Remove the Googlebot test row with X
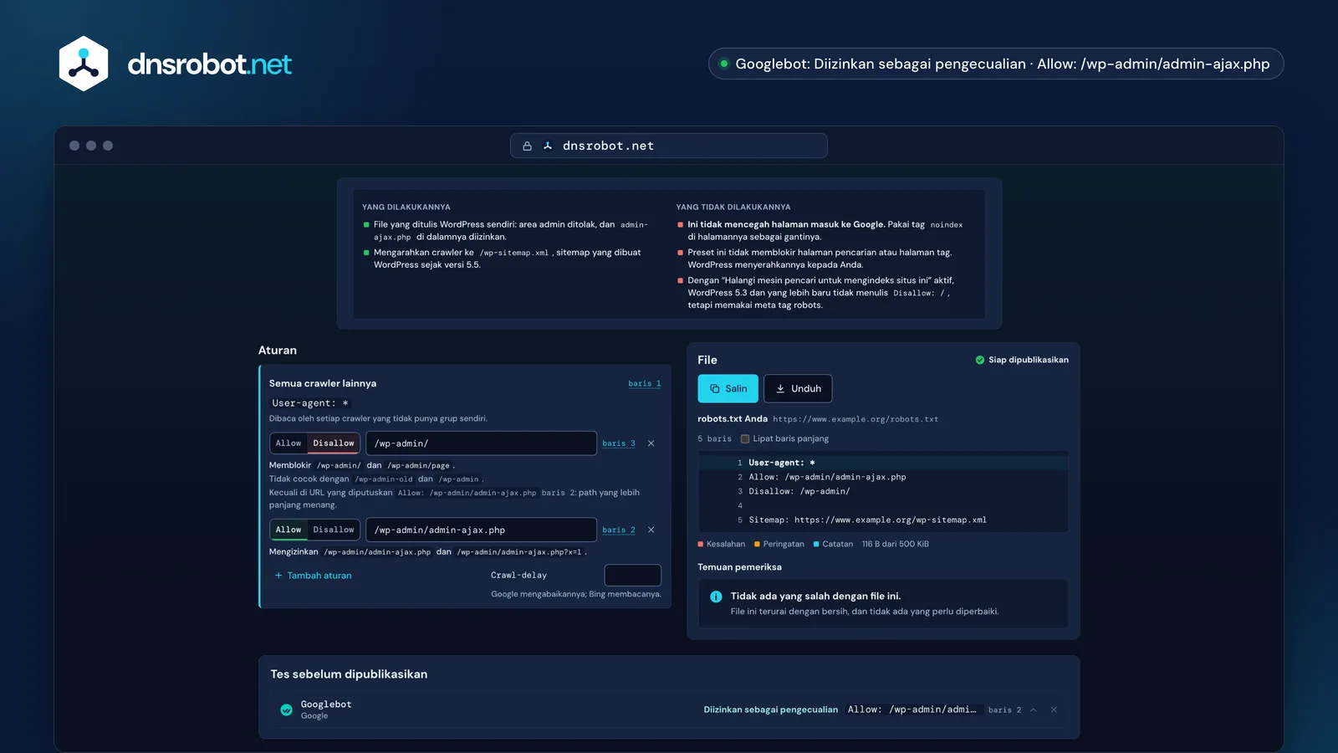This screenshot has height=753, width=1338. pos(1054,709)
